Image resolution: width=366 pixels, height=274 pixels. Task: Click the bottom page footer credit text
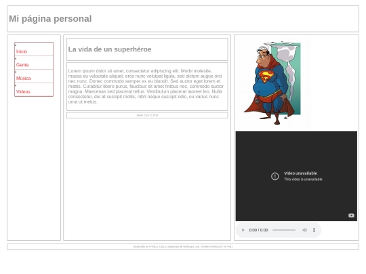(x=183, y=246)
